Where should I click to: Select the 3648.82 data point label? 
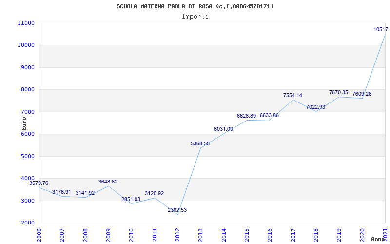(x=108, y=182)
